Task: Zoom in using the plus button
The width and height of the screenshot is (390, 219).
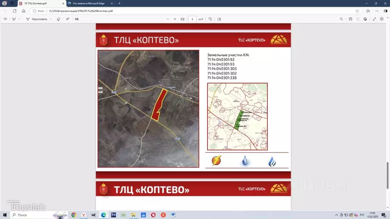Action: 175,19
